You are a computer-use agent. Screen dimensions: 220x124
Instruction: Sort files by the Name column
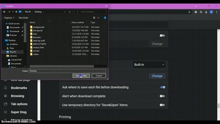tap(32, 22)
